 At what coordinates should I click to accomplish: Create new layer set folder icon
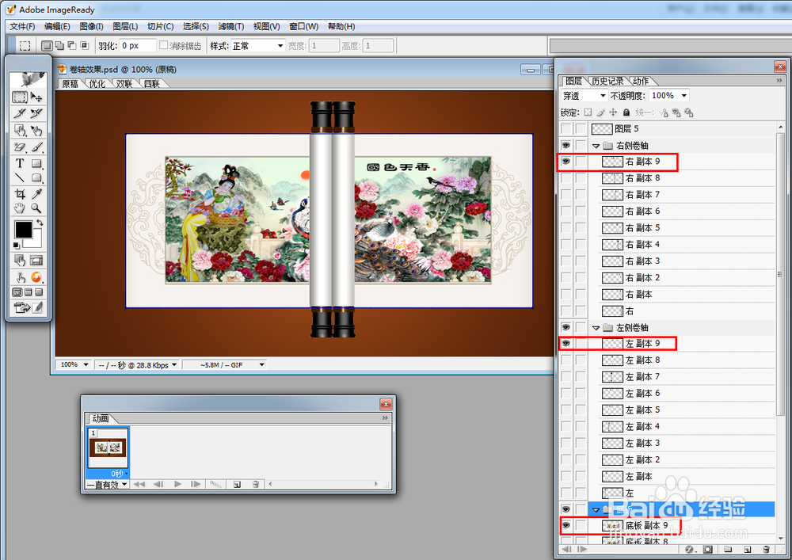[728, 549]
